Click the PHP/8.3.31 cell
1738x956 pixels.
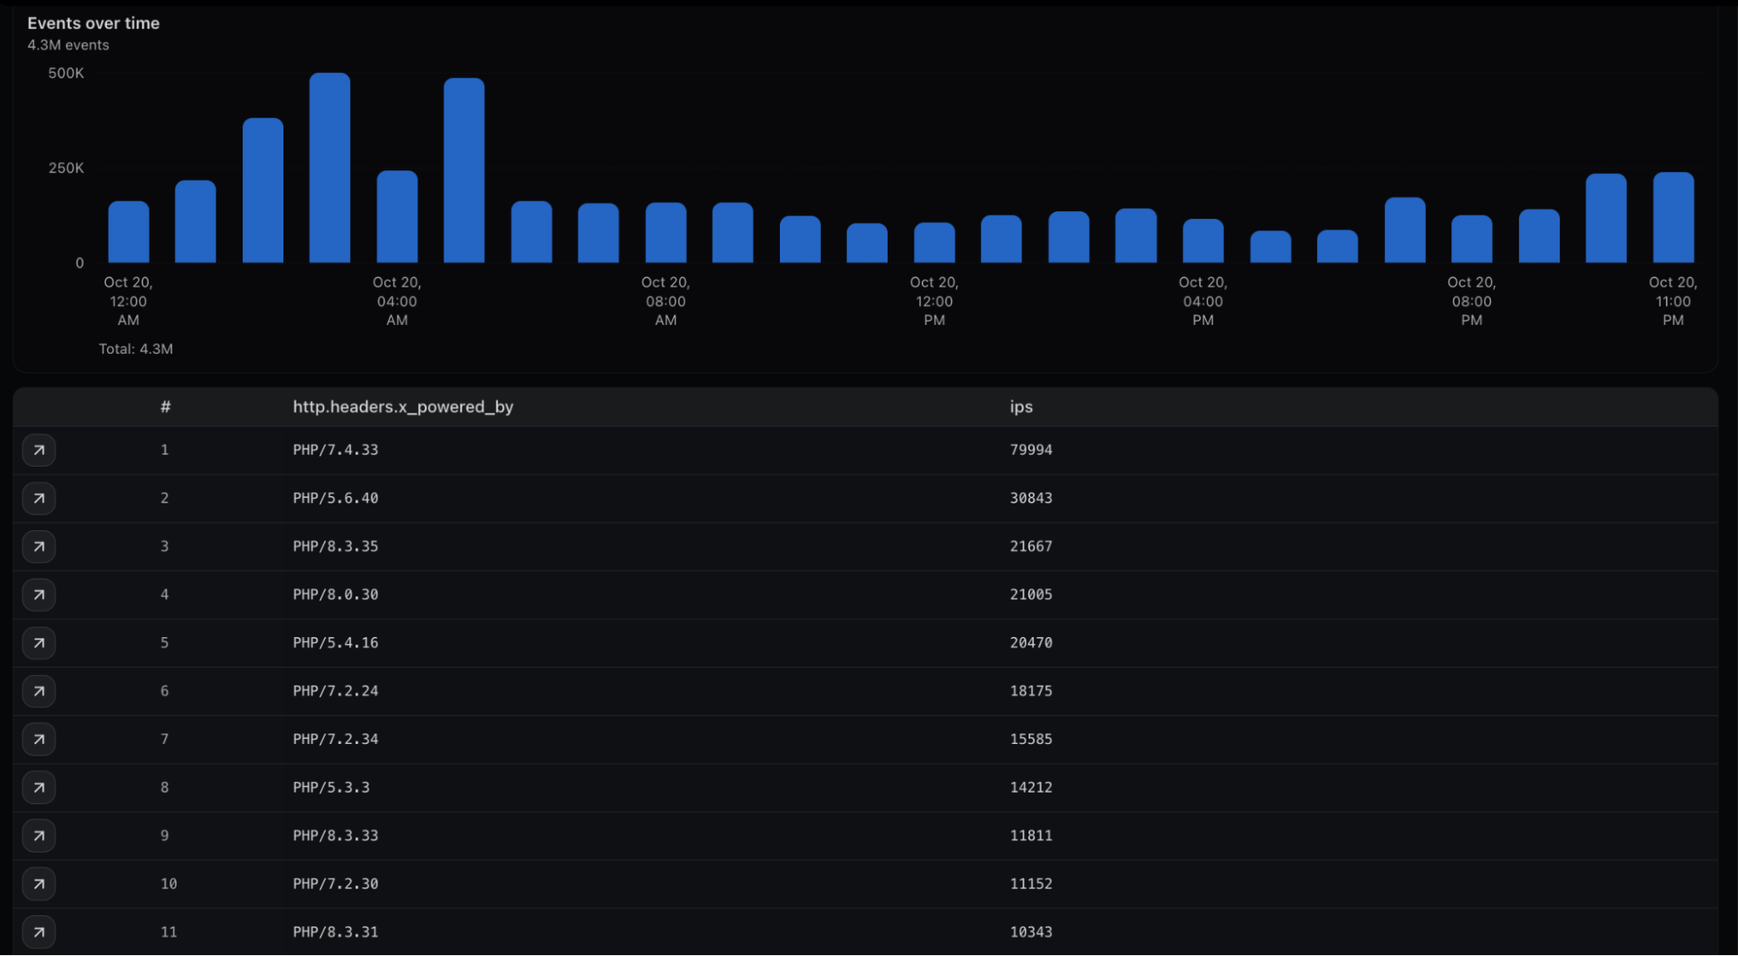pos(336,933)
